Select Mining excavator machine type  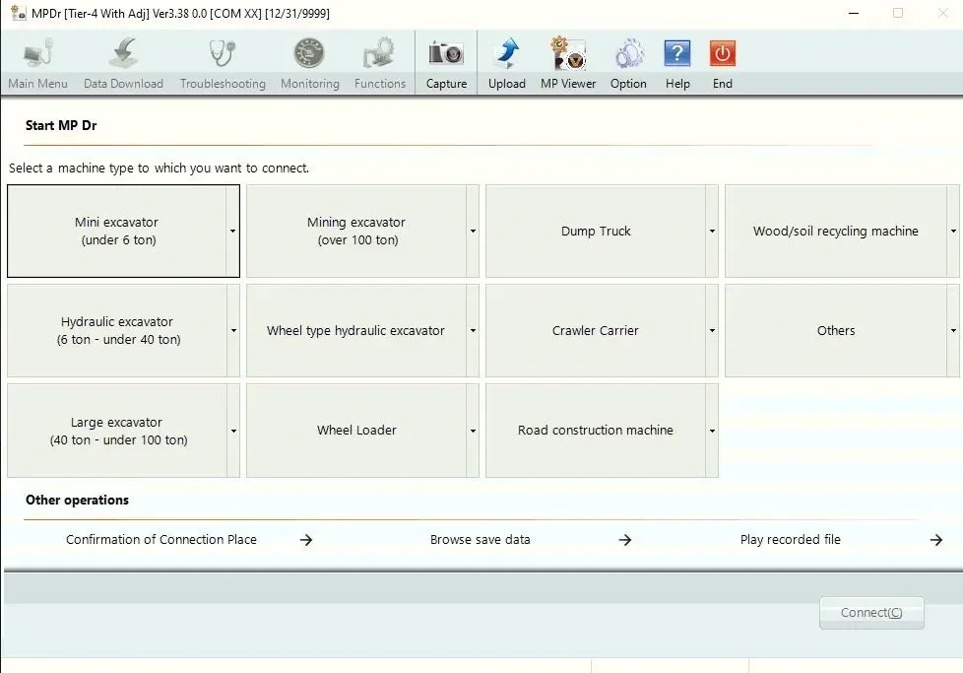point(355,232)
